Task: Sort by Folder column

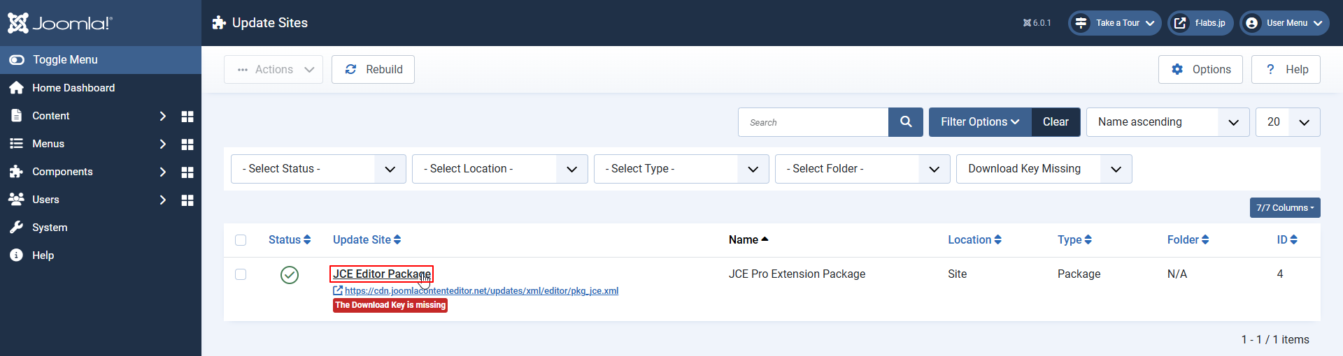Action: (1188, 239)
